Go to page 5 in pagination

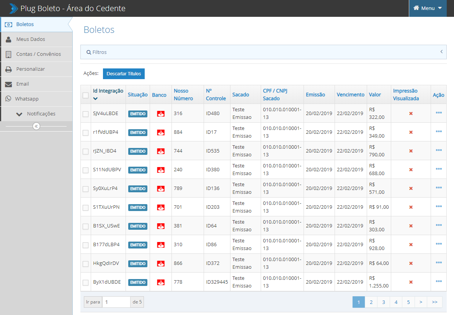pos(408,302)
